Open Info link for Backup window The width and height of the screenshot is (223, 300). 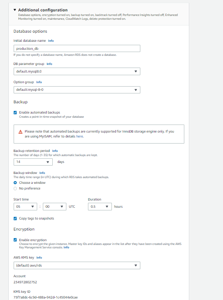[42, 173]
